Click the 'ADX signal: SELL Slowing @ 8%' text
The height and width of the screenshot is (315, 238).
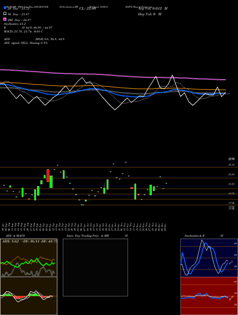click(26, 43)
